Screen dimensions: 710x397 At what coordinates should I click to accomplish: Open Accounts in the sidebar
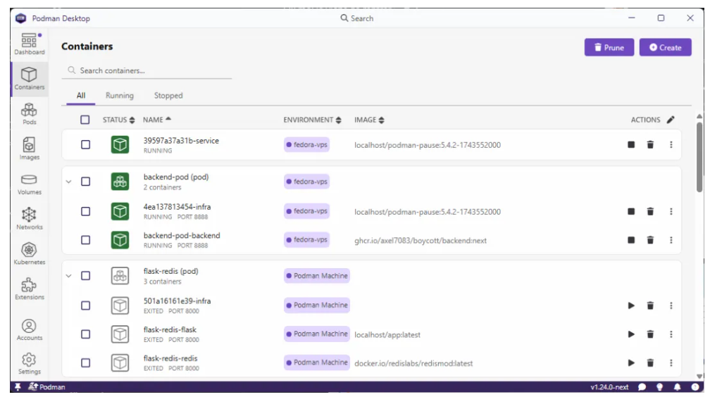click(29, 329)
